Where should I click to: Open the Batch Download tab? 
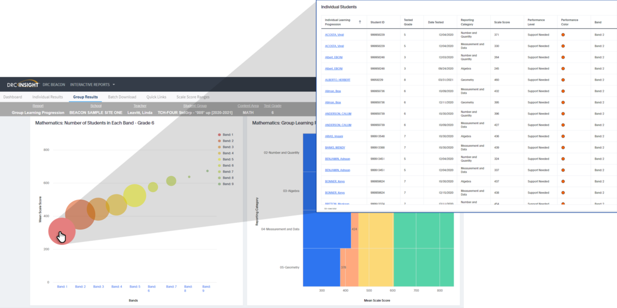(x=122, y=97)
